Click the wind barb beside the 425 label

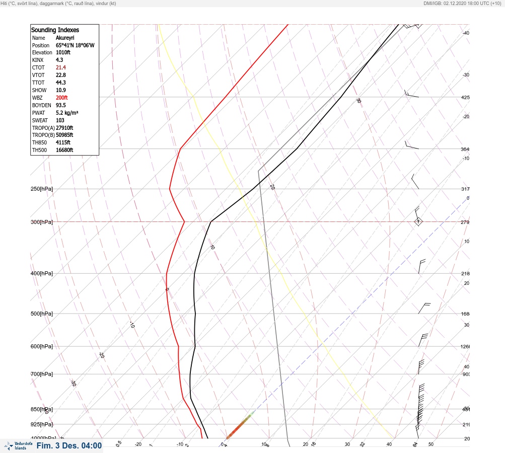coord(411,94)
